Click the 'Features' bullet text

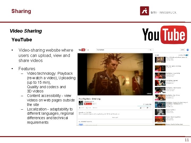coord(27,69)
